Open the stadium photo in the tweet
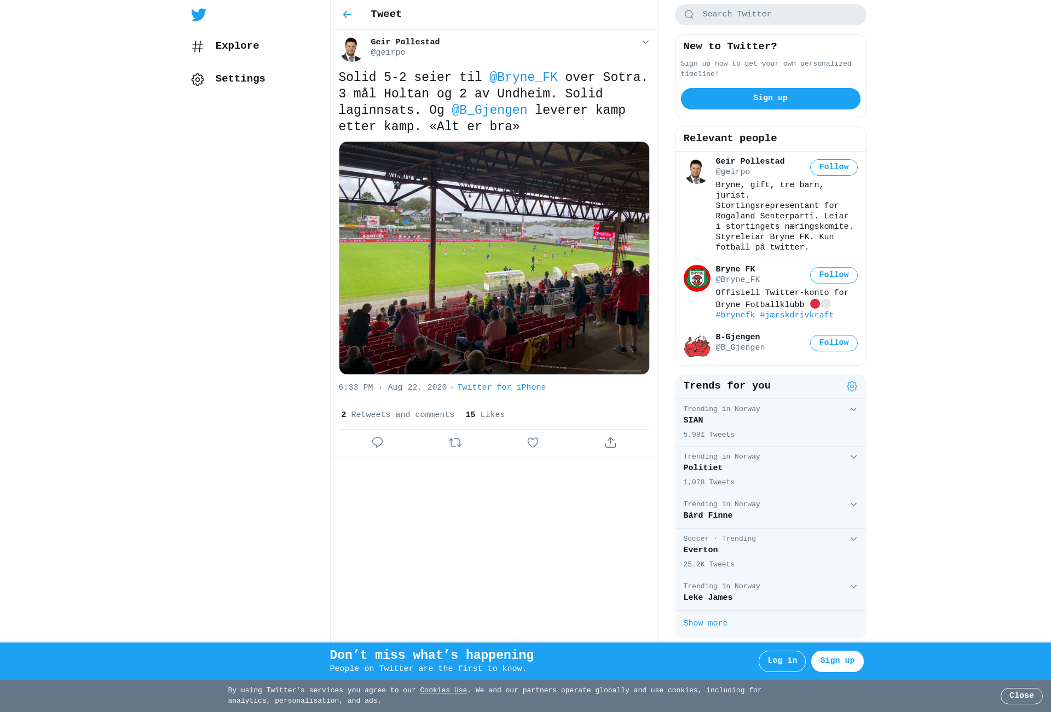Viewport: 1051px width, 712px height. point(494,258)
